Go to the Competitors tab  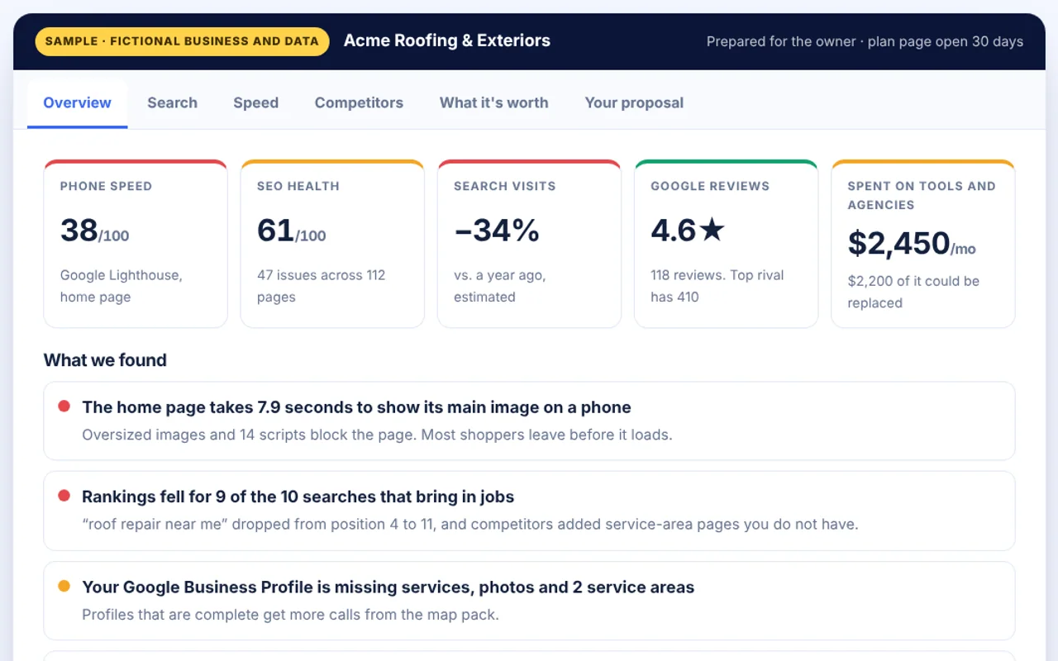coord(359,103)
